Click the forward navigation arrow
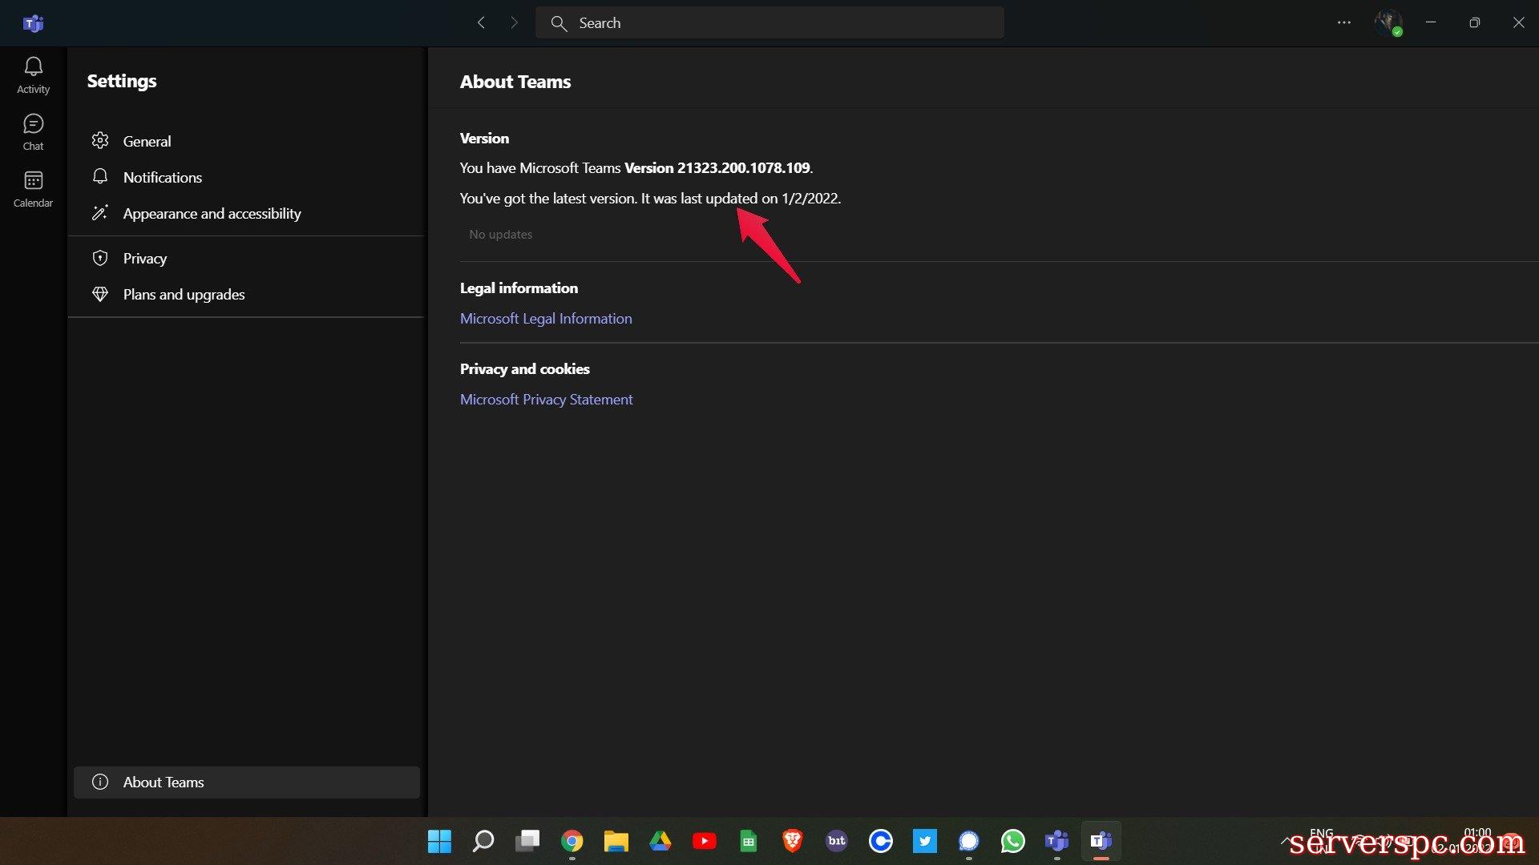This screenshot has height=865, width=1539. [x=514, y=23]
